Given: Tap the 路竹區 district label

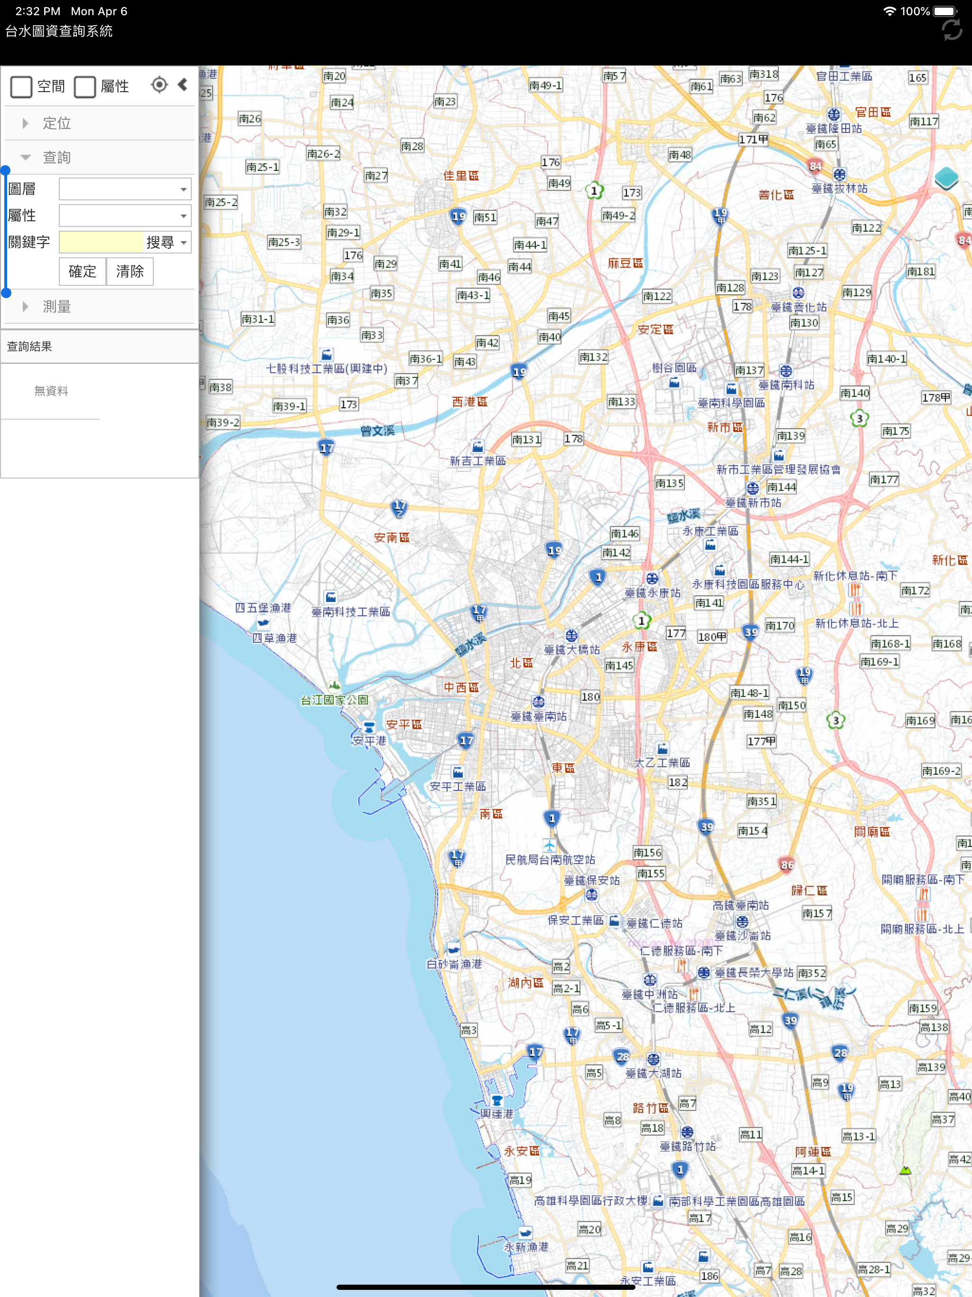Looking at the screenshot, I should click(x=651, y=1108).
